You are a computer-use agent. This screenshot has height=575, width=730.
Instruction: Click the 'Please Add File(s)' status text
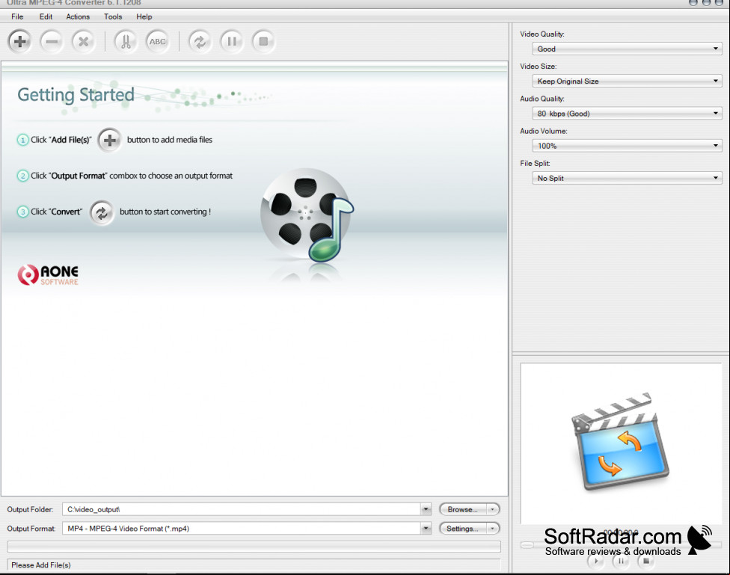41,565
